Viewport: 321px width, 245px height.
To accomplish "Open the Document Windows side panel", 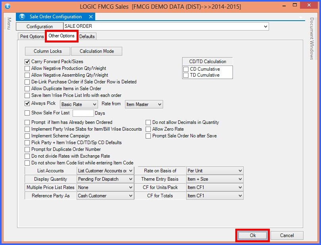I will [311, 39].
